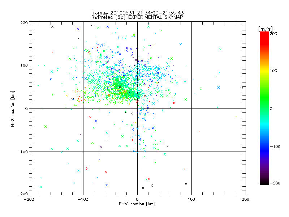This screenshot has width=289, height=217.
Task: Click the -200 tick label on the E-W axis
Action: tap(29, 199)
